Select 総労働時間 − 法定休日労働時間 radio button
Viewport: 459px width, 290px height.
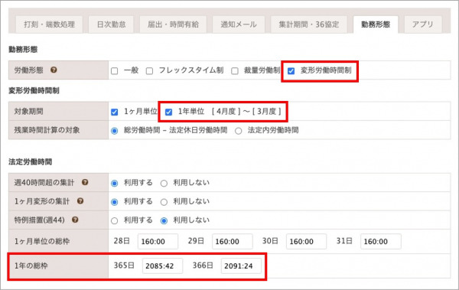point(115,131)
